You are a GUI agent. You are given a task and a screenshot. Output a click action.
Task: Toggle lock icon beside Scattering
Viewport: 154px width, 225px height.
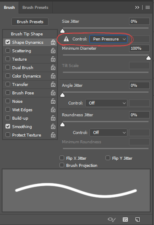click(x=53, y=51)
